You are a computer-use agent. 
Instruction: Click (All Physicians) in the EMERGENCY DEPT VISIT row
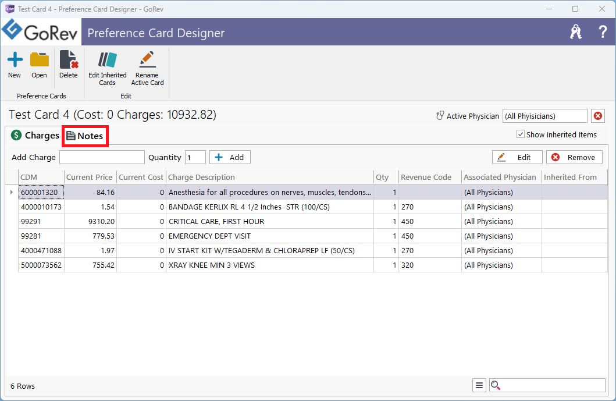489,236
